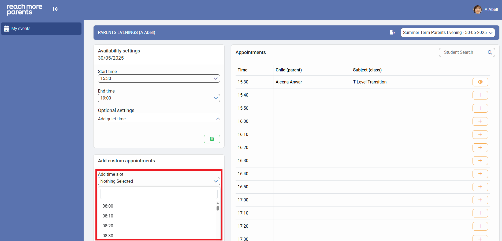Image resolution: width=502 pixels, height=241 pixels.
Task: Click the A Abell profile avatar
Action: tap(477, 9)
